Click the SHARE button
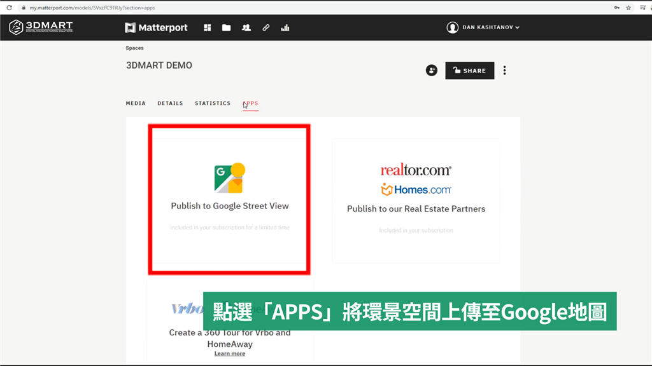The image size is (652, 366). 469,71
